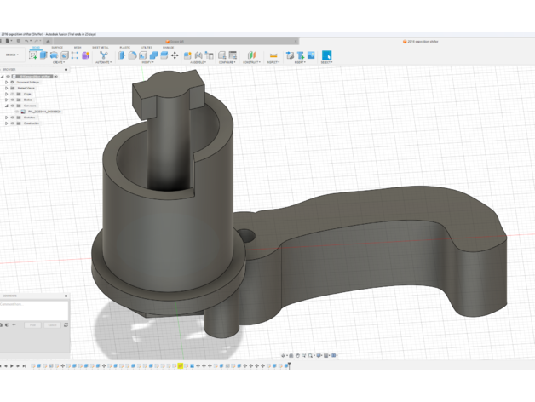The height and width of the screenshot is (402, 535).
Task: Select the Move/Copy tool icon
Action: pyautogui.click(x=175, y=55)
